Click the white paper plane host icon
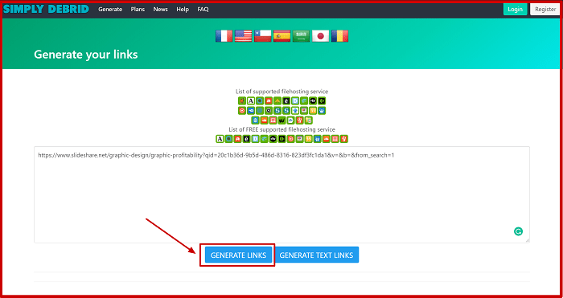The width and height of the screenshot is (563, 298). pyautogui.click(x=291, y=120)
